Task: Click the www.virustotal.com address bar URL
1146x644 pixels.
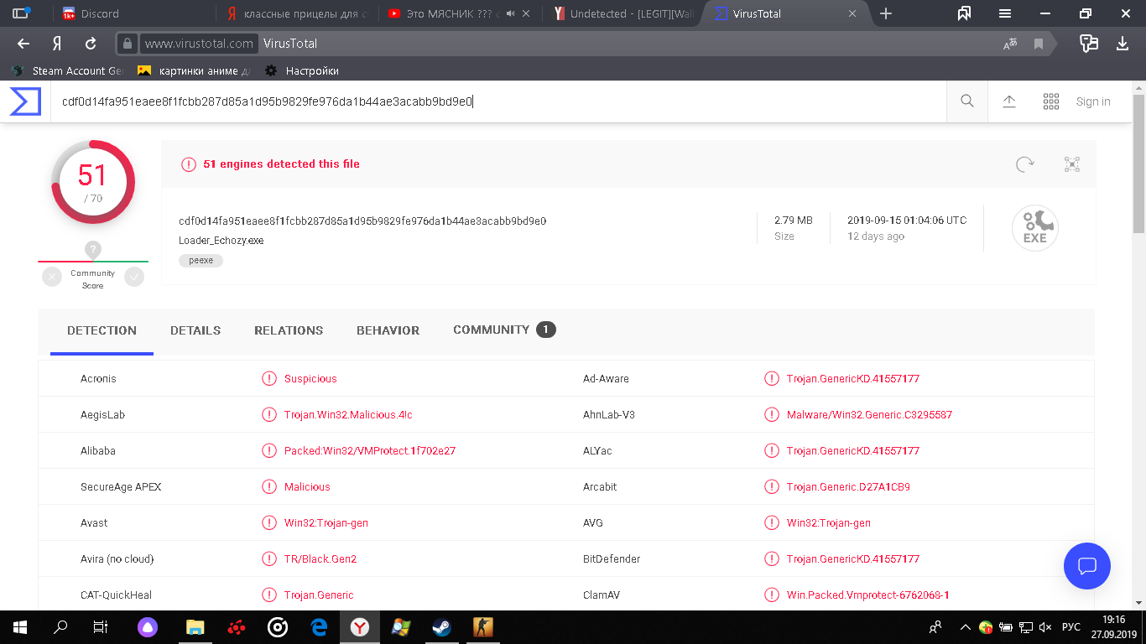Action: click(x=199, y=44)
